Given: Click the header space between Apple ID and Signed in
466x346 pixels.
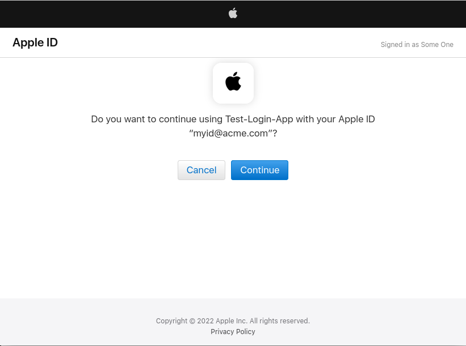Looking at the screenshot, I should pos(216,43).
